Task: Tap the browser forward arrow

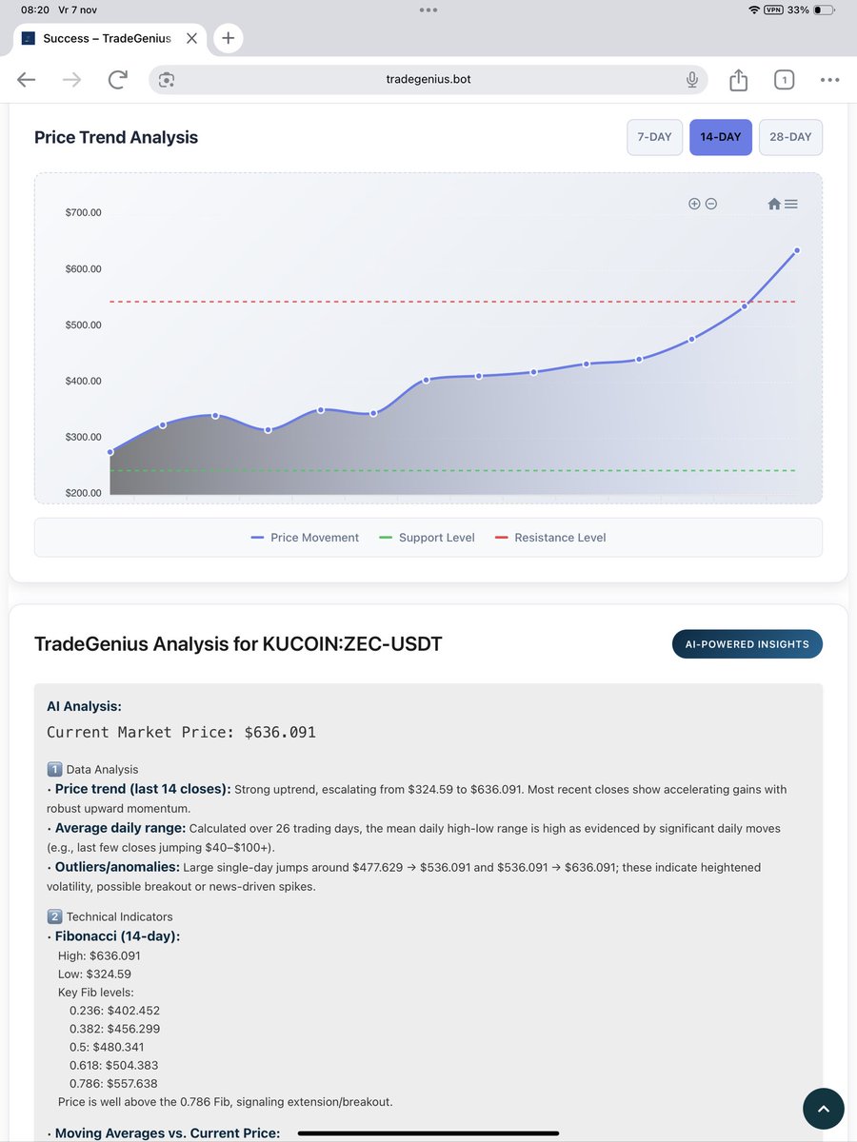Action: [71, 80]
